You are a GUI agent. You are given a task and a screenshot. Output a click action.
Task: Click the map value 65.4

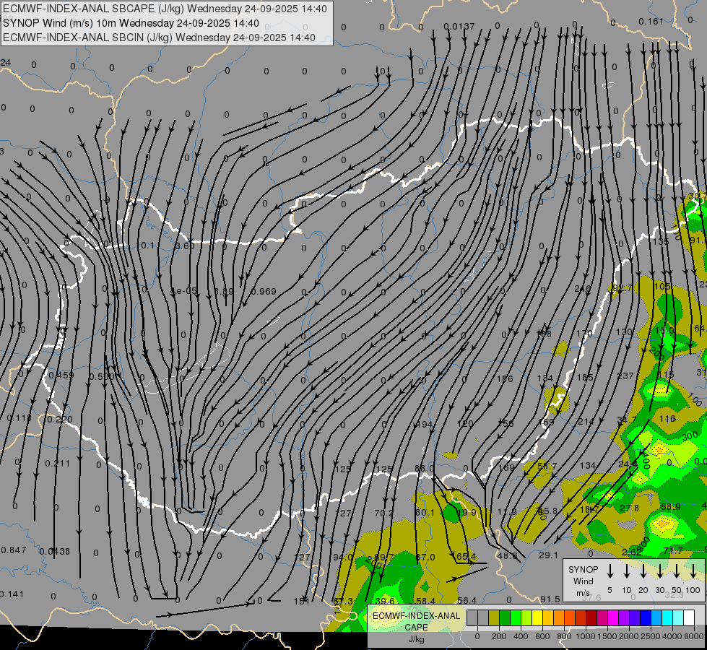coord(466,557)
